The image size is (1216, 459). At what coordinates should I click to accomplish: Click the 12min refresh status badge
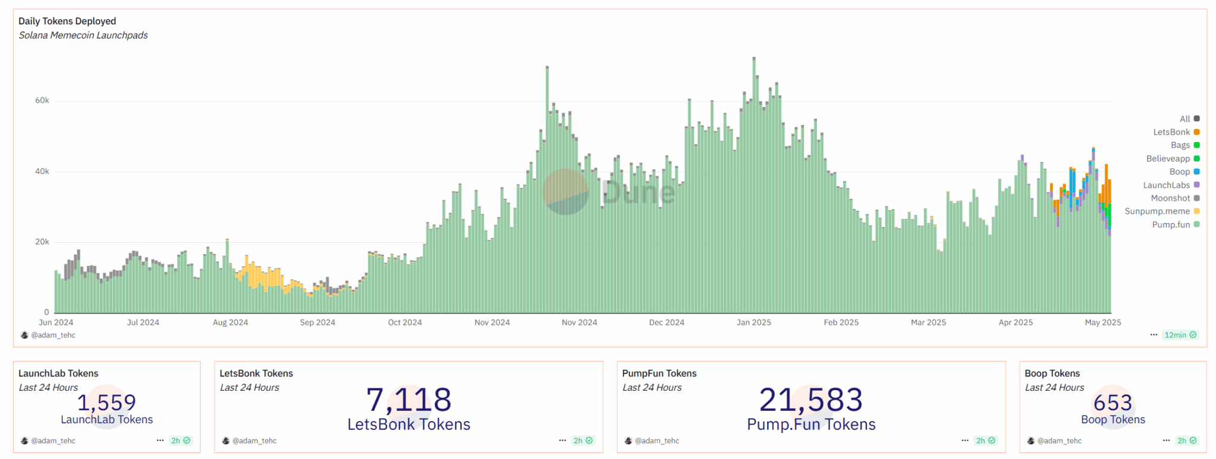point(1180,335)
